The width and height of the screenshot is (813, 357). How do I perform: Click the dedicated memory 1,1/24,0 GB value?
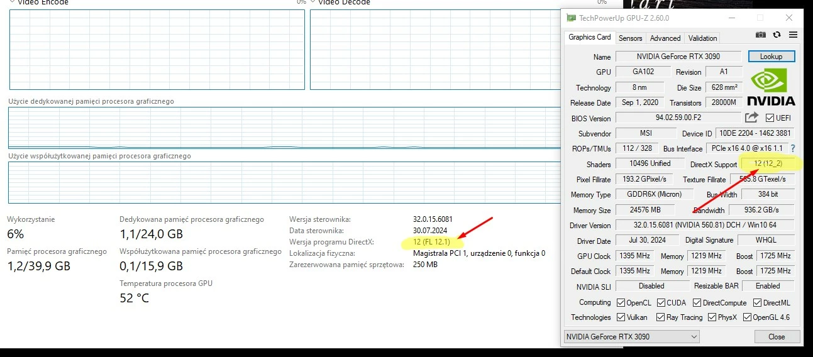[152, 234]
